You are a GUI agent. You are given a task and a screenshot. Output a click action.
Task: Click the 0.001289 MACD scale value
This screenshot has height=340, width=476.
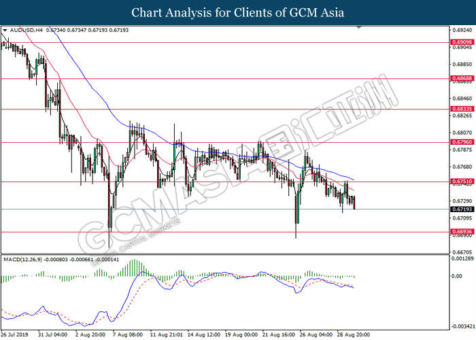coord(462,258)
